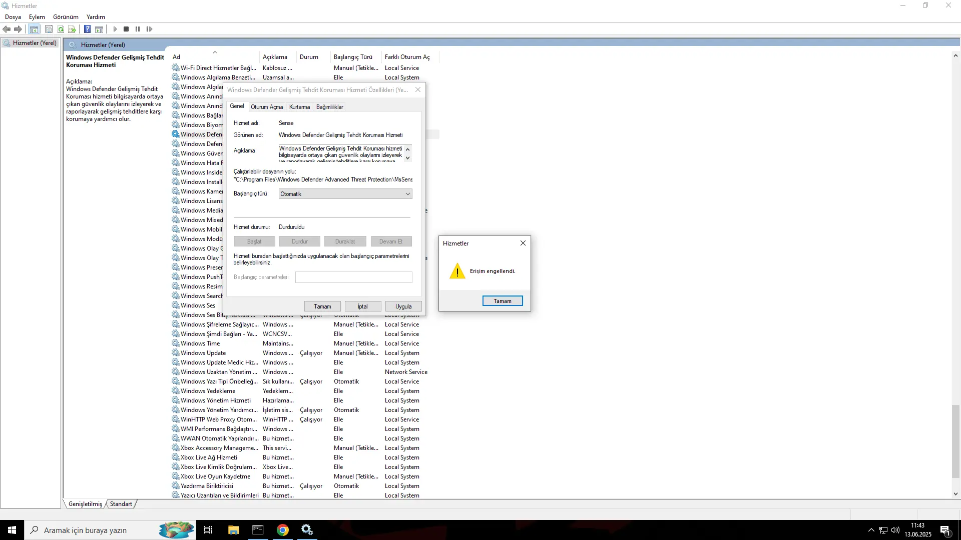Screen dimensions: 961x540
Task: Click the blue Help toolbar icon
Action: click(87, 29)
